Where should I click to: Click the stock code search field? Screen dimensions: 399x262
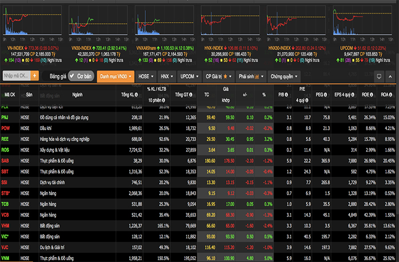coord(15,75)
